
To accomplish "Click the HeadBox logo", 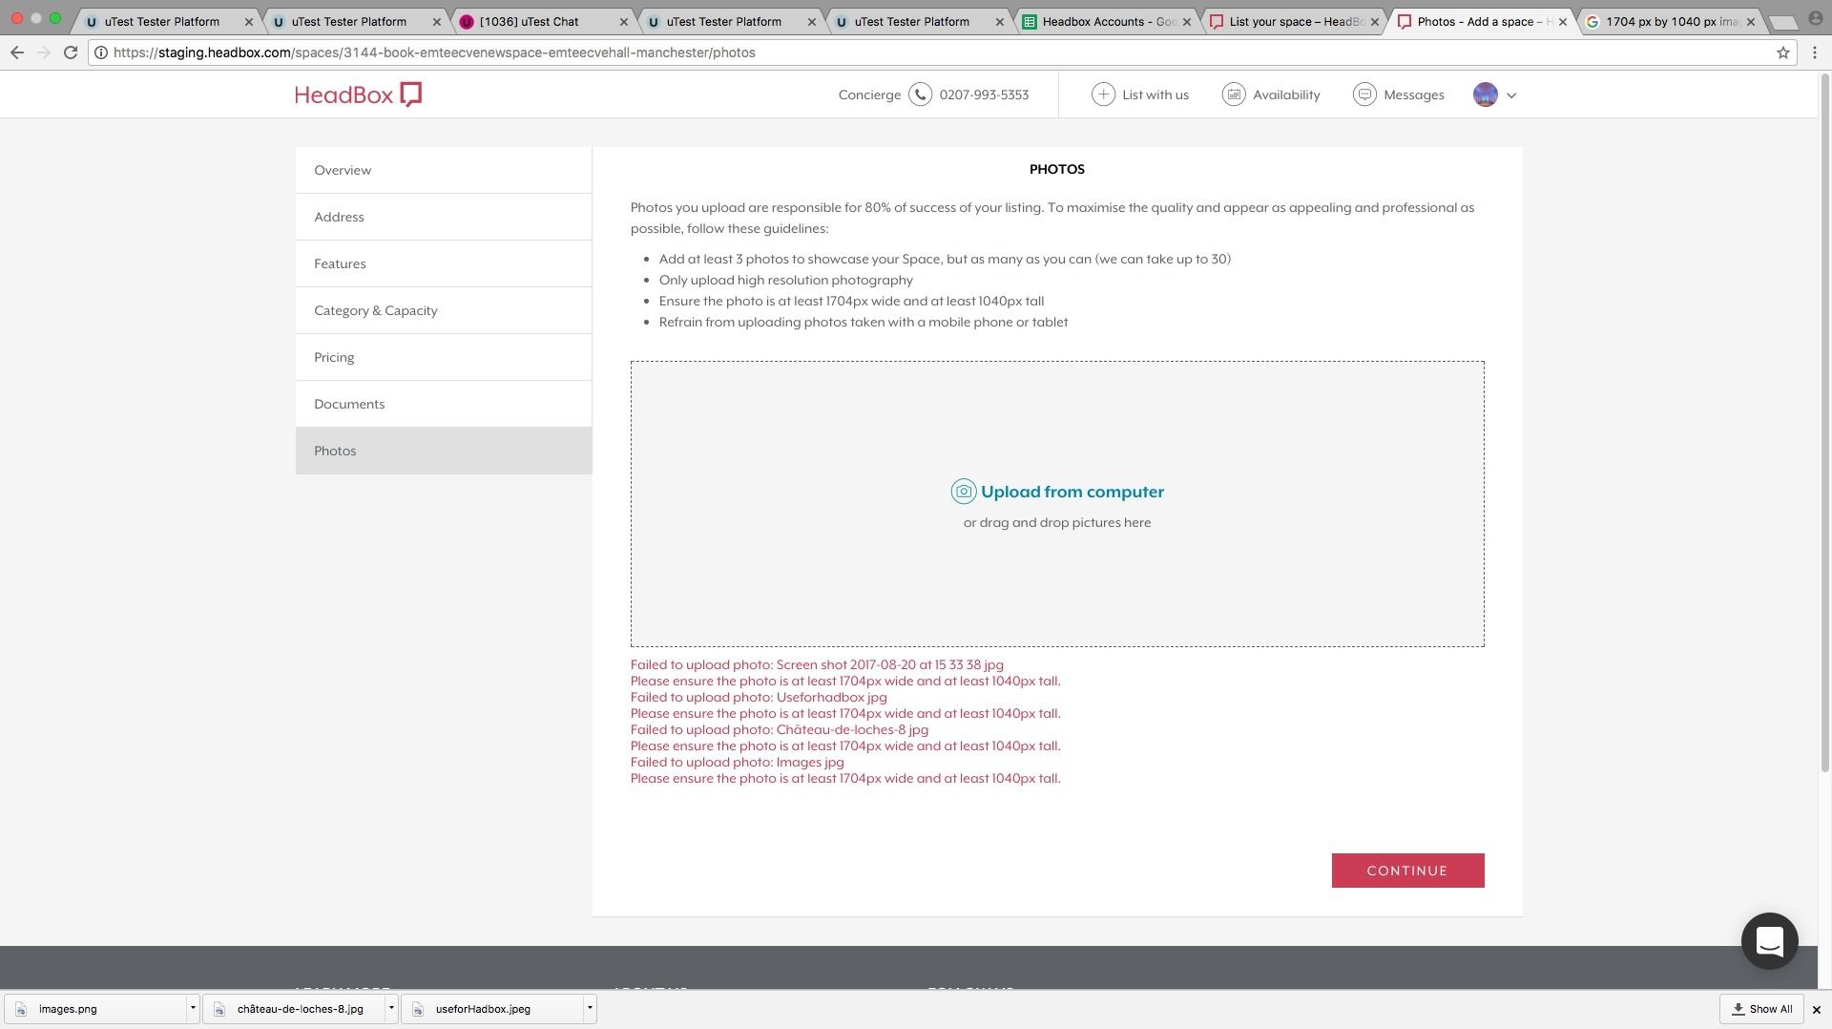I will pos(358,94).
